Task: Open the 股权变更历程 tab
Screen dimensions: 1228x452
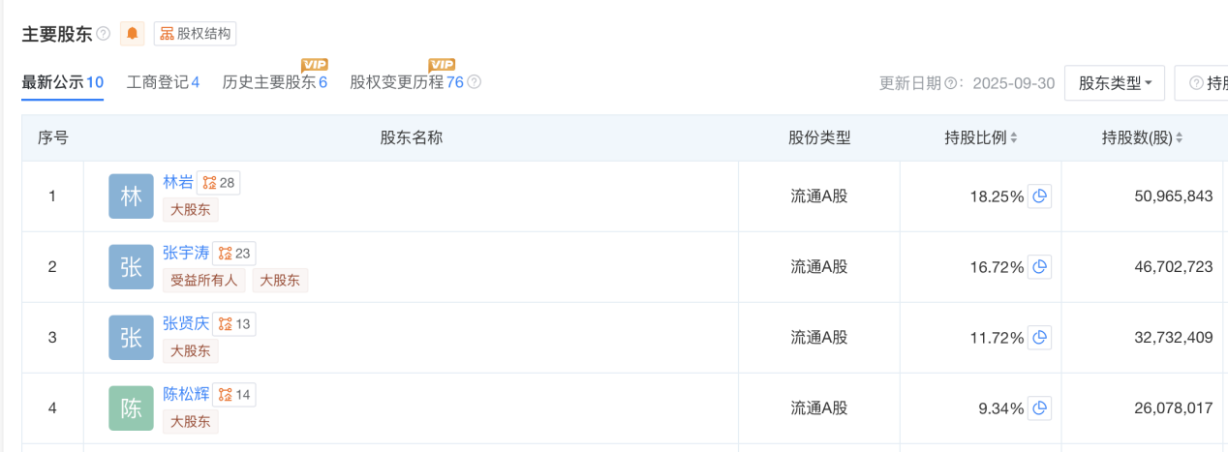Action: pos(407,82)
